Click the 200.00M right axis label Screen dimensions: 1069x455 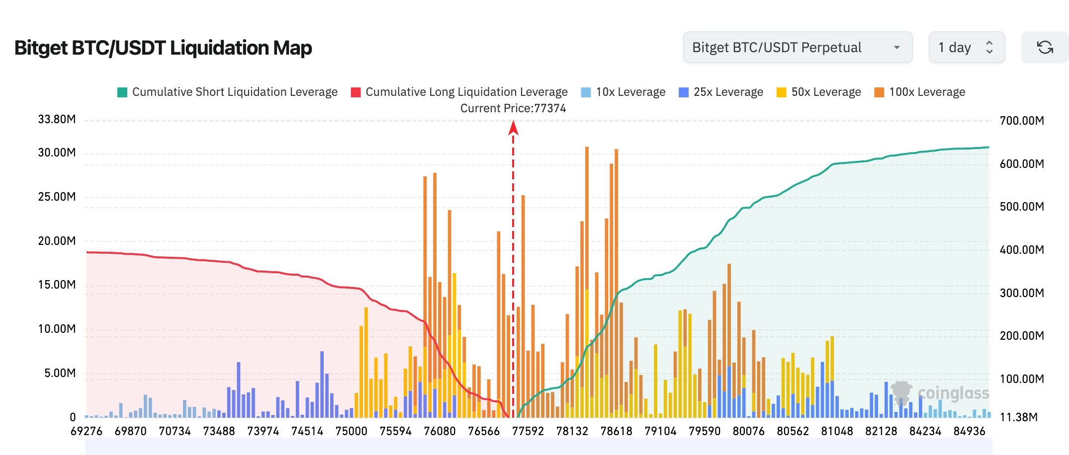[1022, 336]
